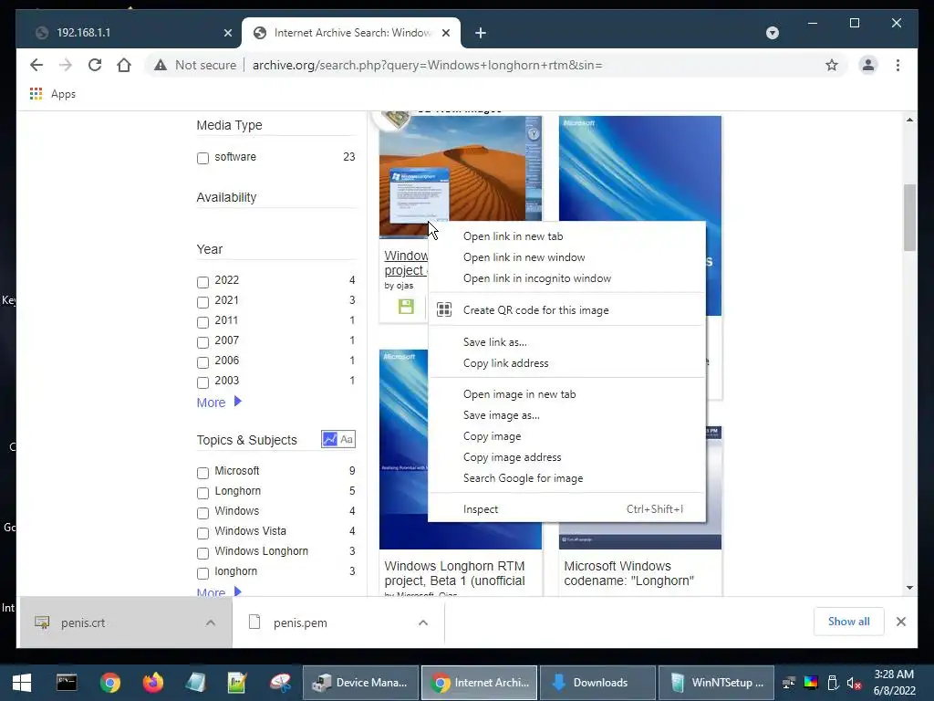Click the network tray icon
This screenshot has width=934, height=701.
789,683
